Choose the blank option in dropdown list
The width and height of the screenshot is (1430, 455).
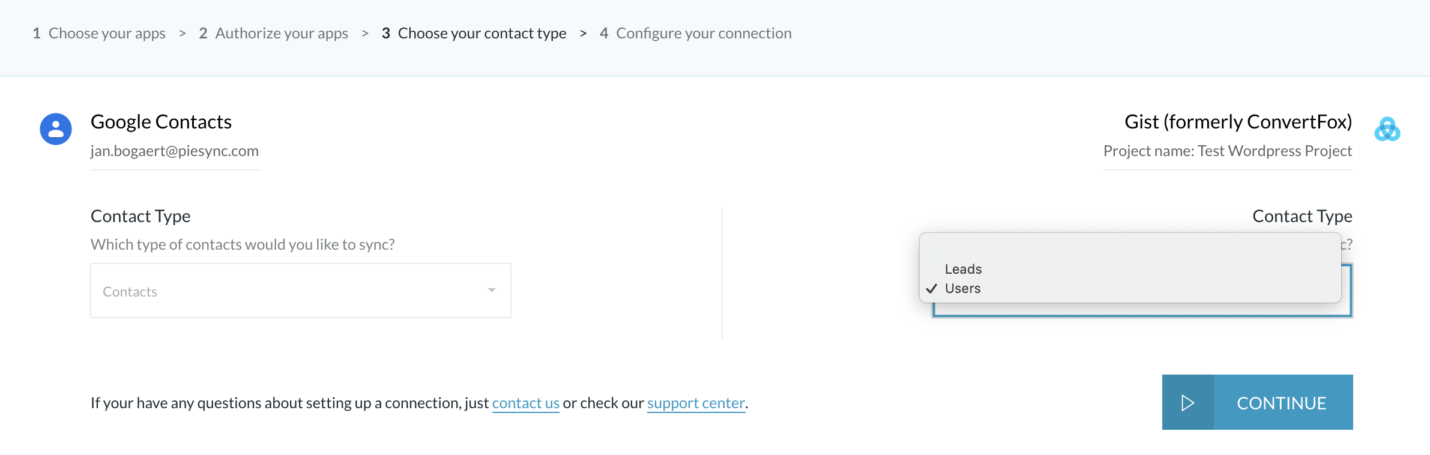tap(1130, 250)
